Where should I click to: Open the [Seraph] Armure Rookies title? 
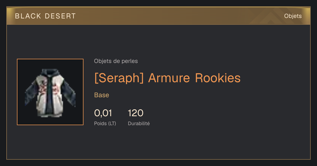click(167, 78)
